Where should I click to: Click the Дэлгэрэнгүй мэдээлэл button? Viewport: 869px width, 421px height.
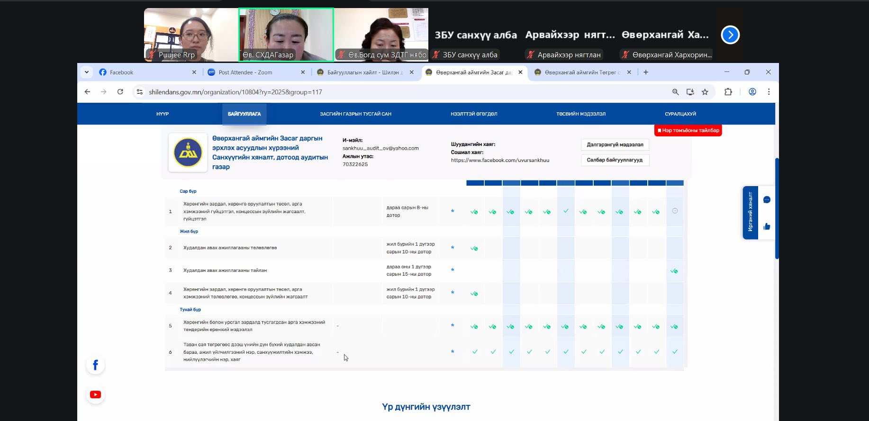615,145
